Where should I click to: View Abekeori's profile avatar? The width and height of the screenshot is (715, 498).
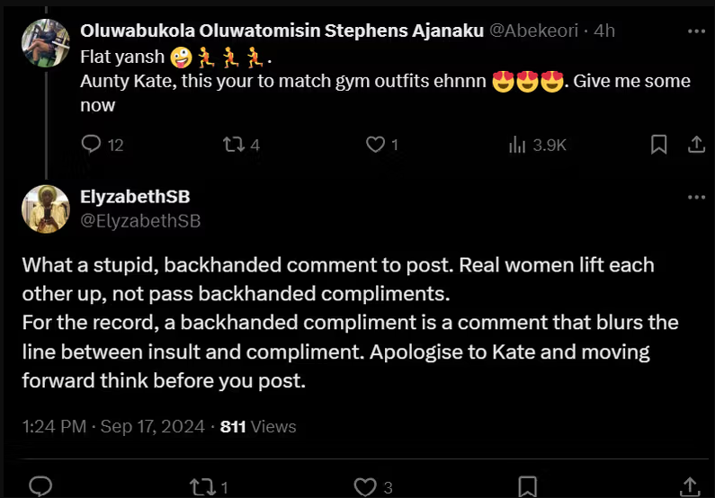(x=45, y=42)
